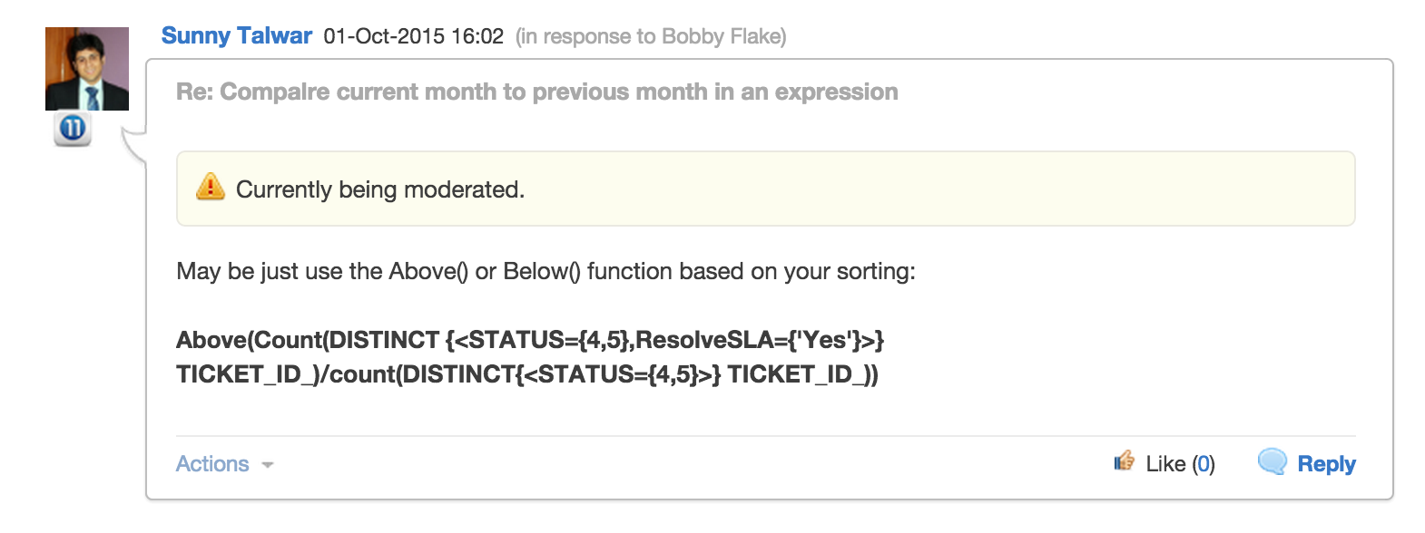The image size is (1425, 533).
Task: Click the like count (0)
Action: (x=1204, y=464)
